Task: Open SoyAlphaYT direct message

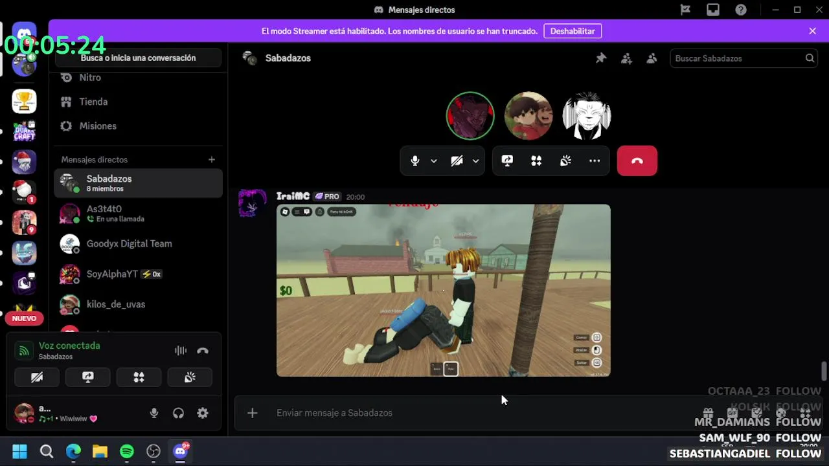Action: click(138, 274)
